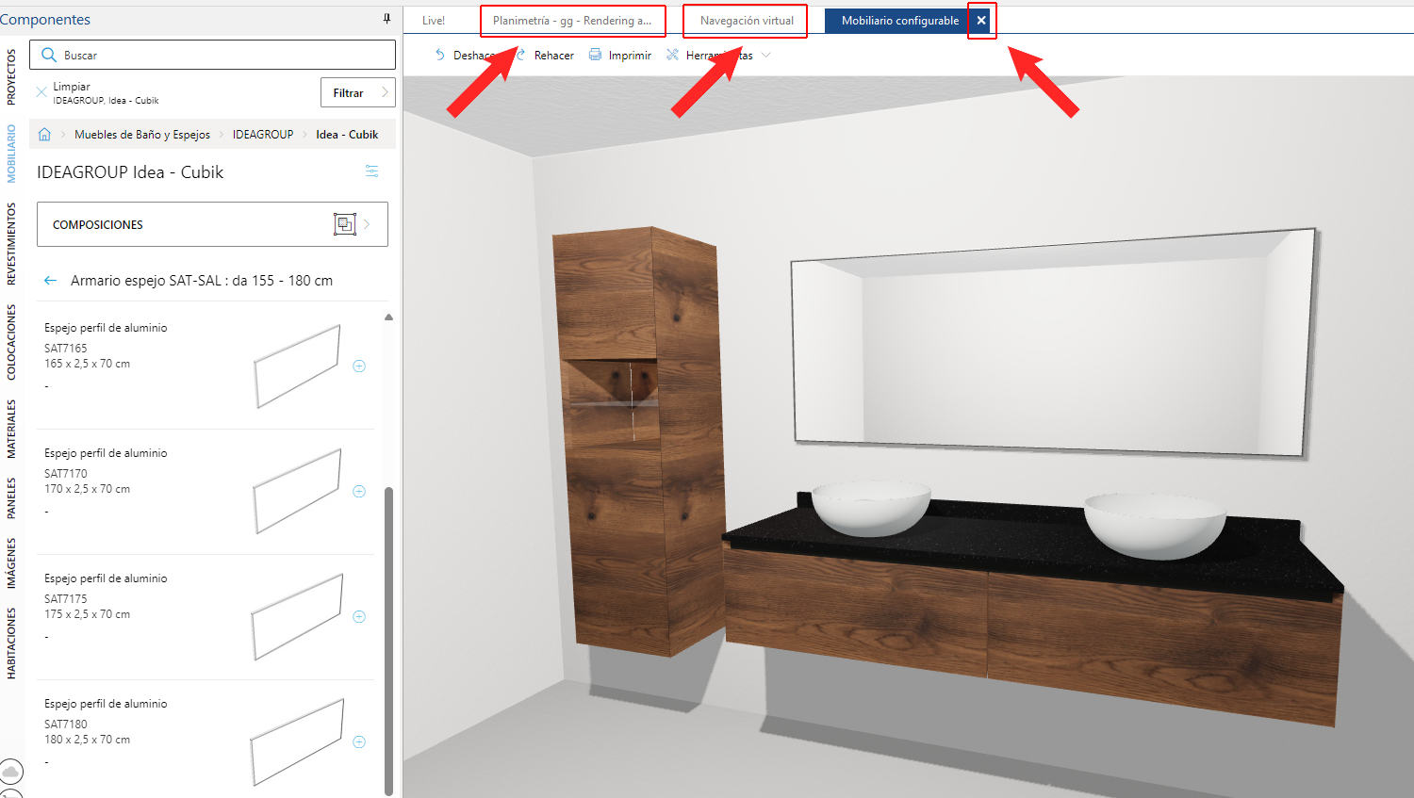The width and height of the screenshot is (1414, 798).
Task: Add mirror SAT7170 with plus icon
Action: 359,491
